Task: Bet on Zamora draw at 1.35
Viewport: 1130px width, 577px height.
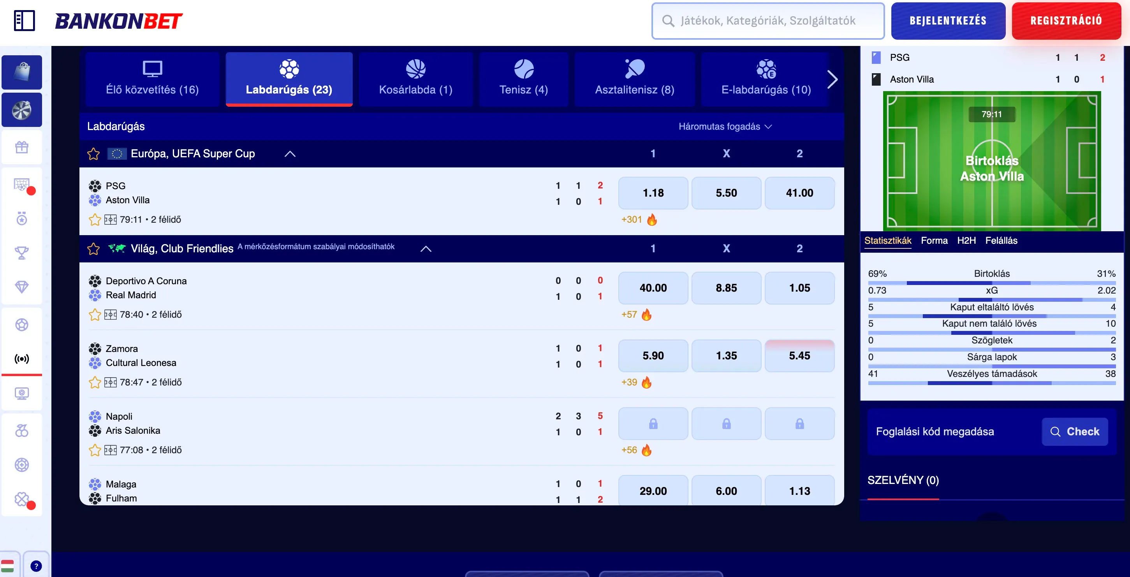Action: point(726,356)
